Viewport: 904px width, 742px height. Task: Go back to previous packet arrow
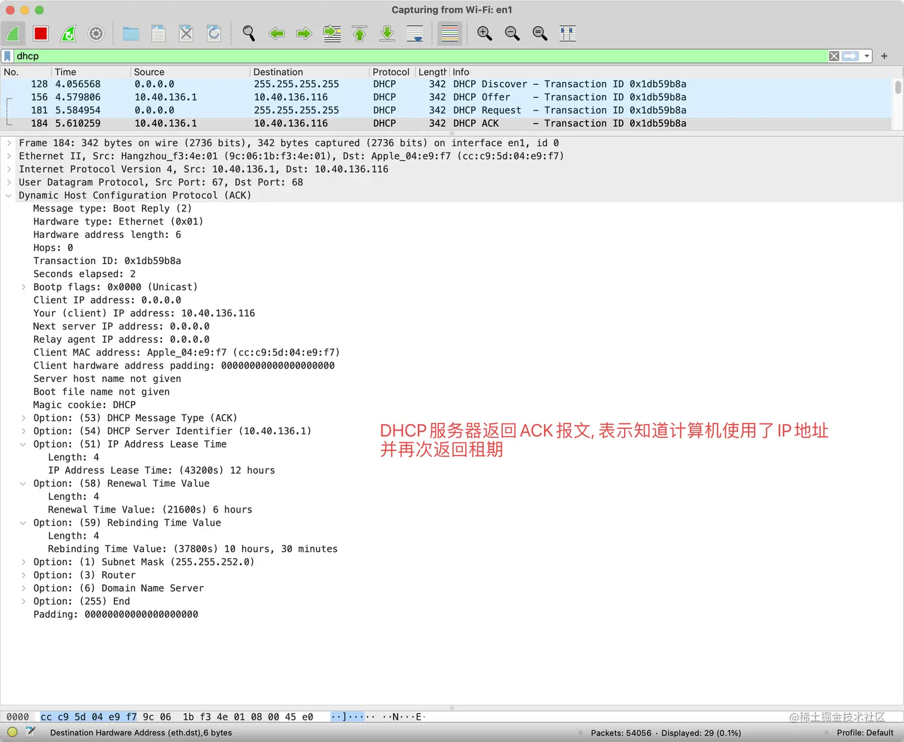(x=276, y=33)
